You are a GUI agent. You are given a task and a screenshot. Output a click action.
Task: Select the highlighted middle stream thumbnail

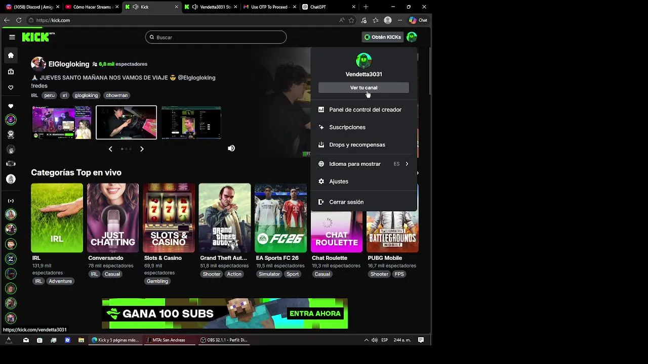pos(126,122)
